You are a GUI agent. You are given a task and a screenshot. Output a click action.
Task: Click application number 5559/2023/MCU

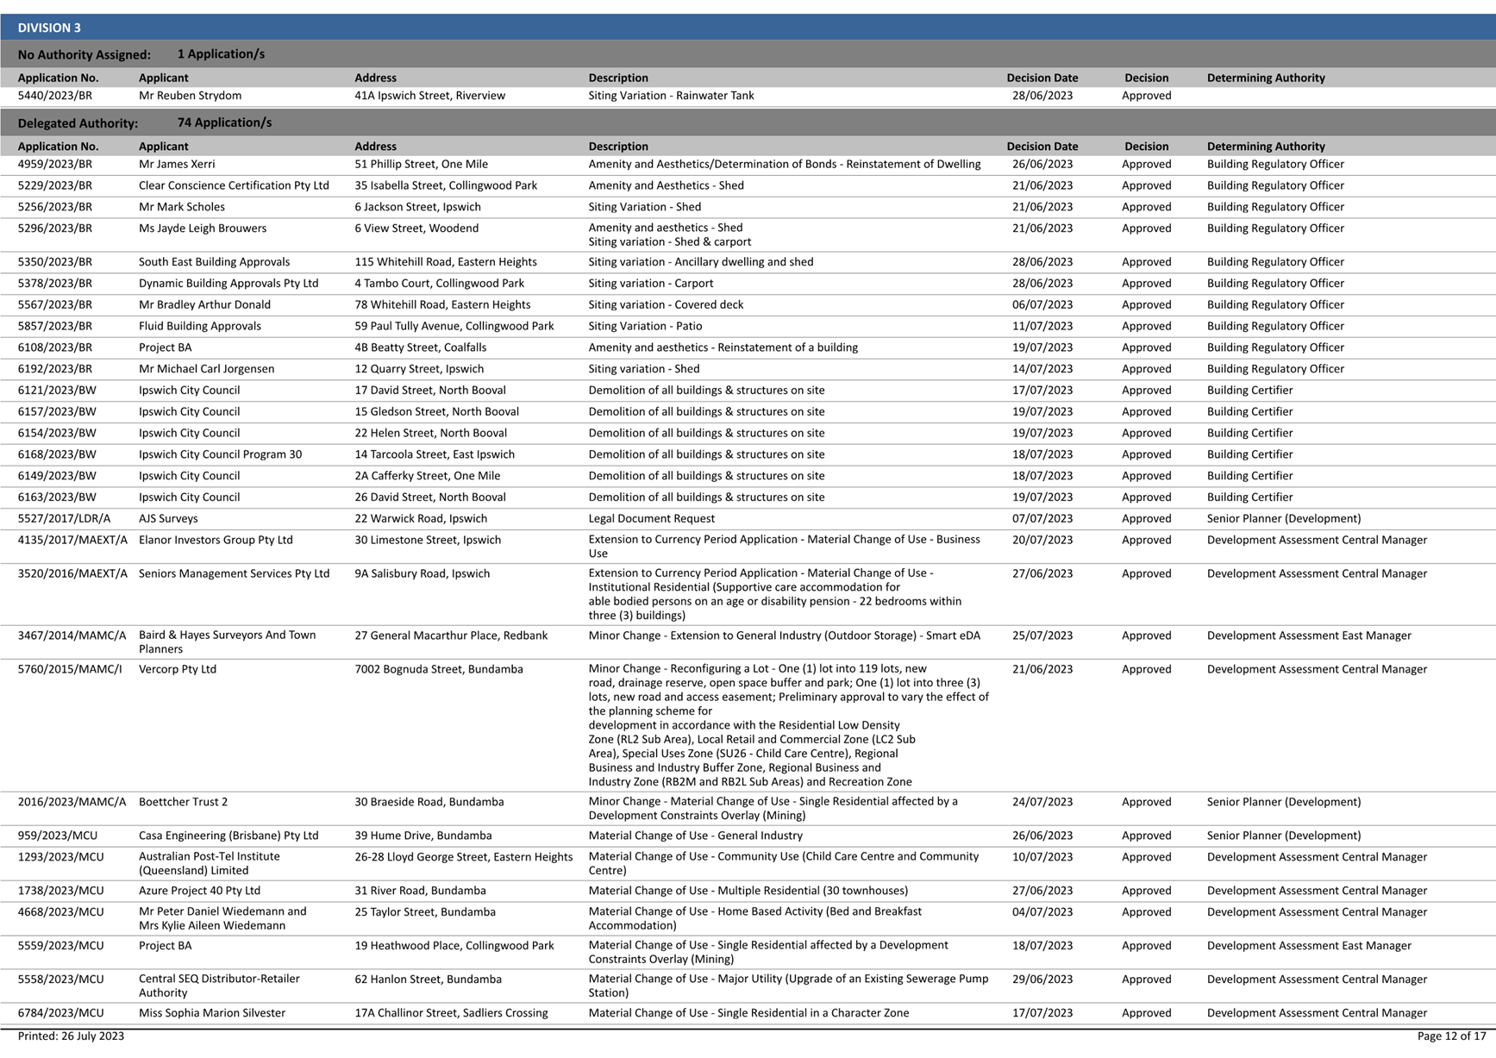pyautogui.click(x=60, y=946)
